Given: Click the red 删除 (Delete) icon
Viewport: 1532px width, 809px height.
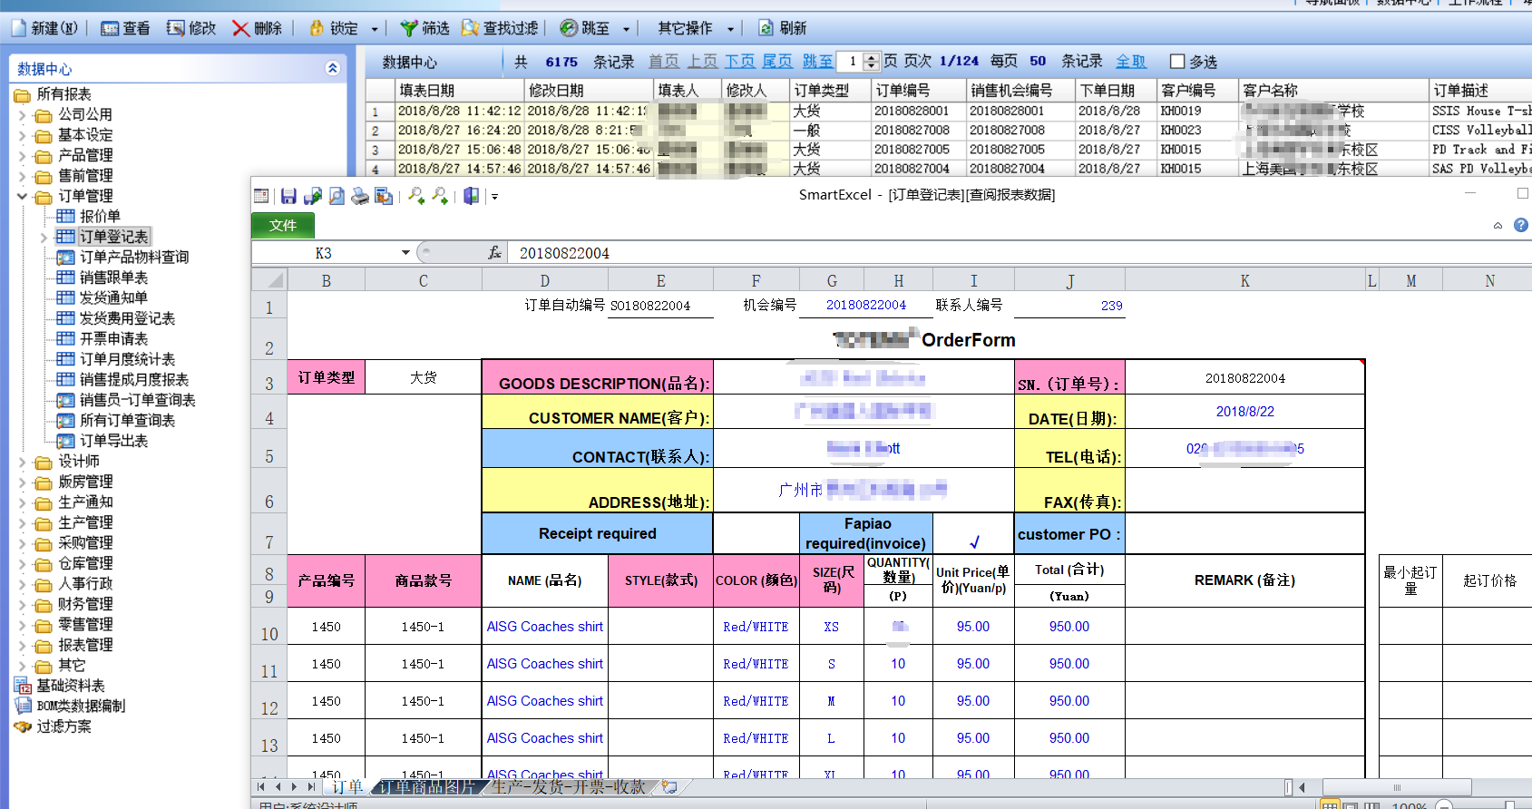Looking at the screenshot, I should coord(240,28).
